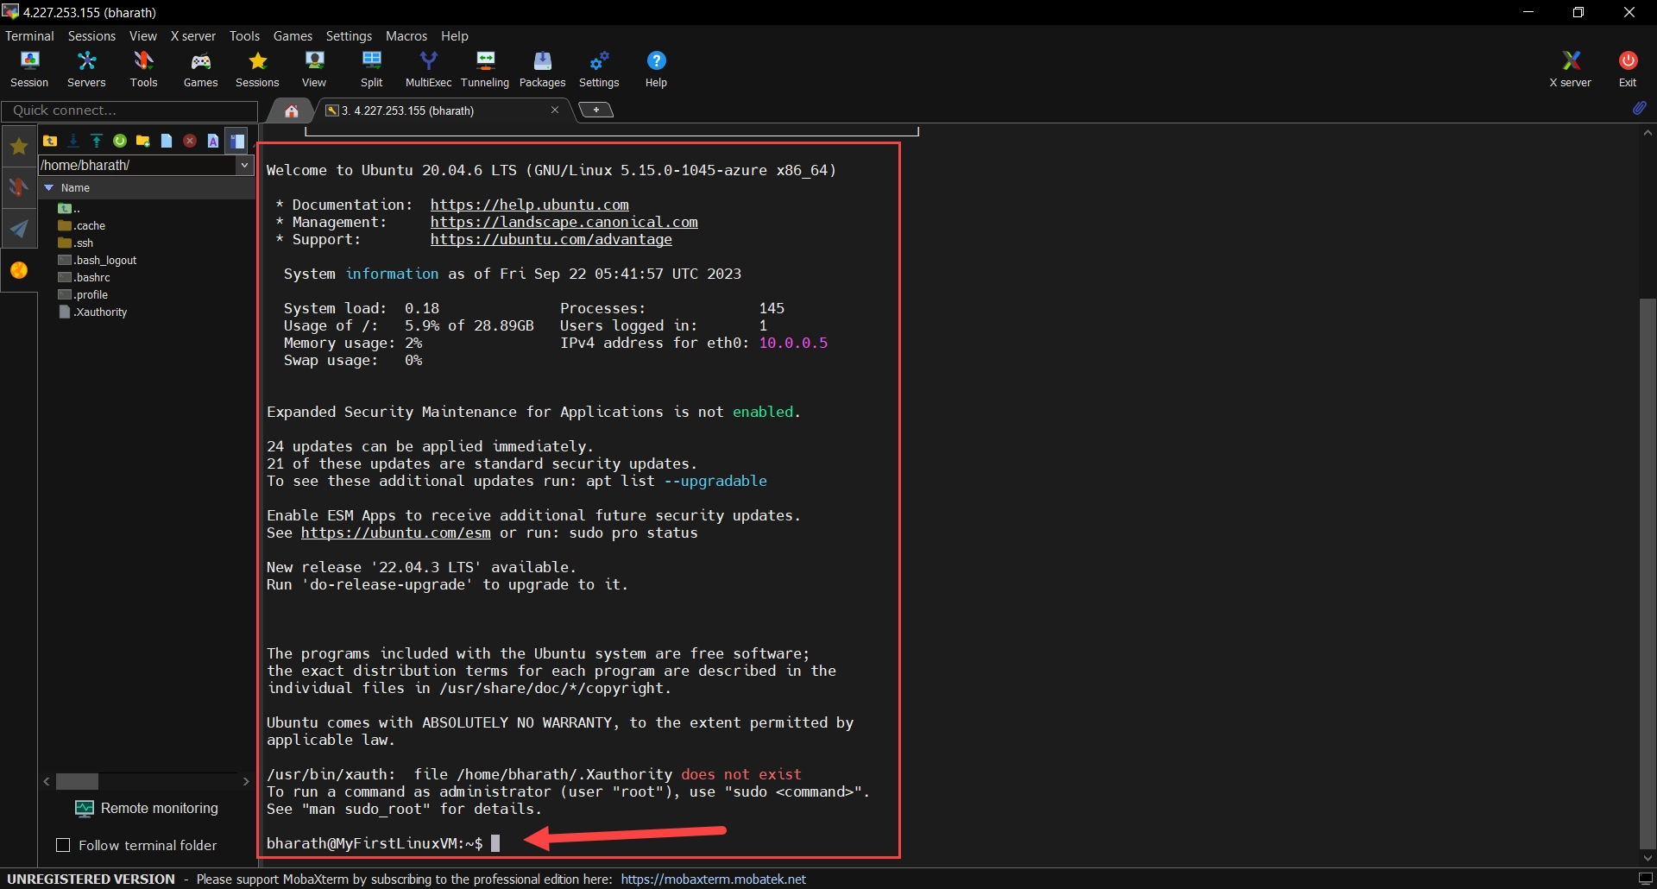Click the red delete icon in SFTP toolbar
The height and width of the screenshot is (889, 1657).
190,141
